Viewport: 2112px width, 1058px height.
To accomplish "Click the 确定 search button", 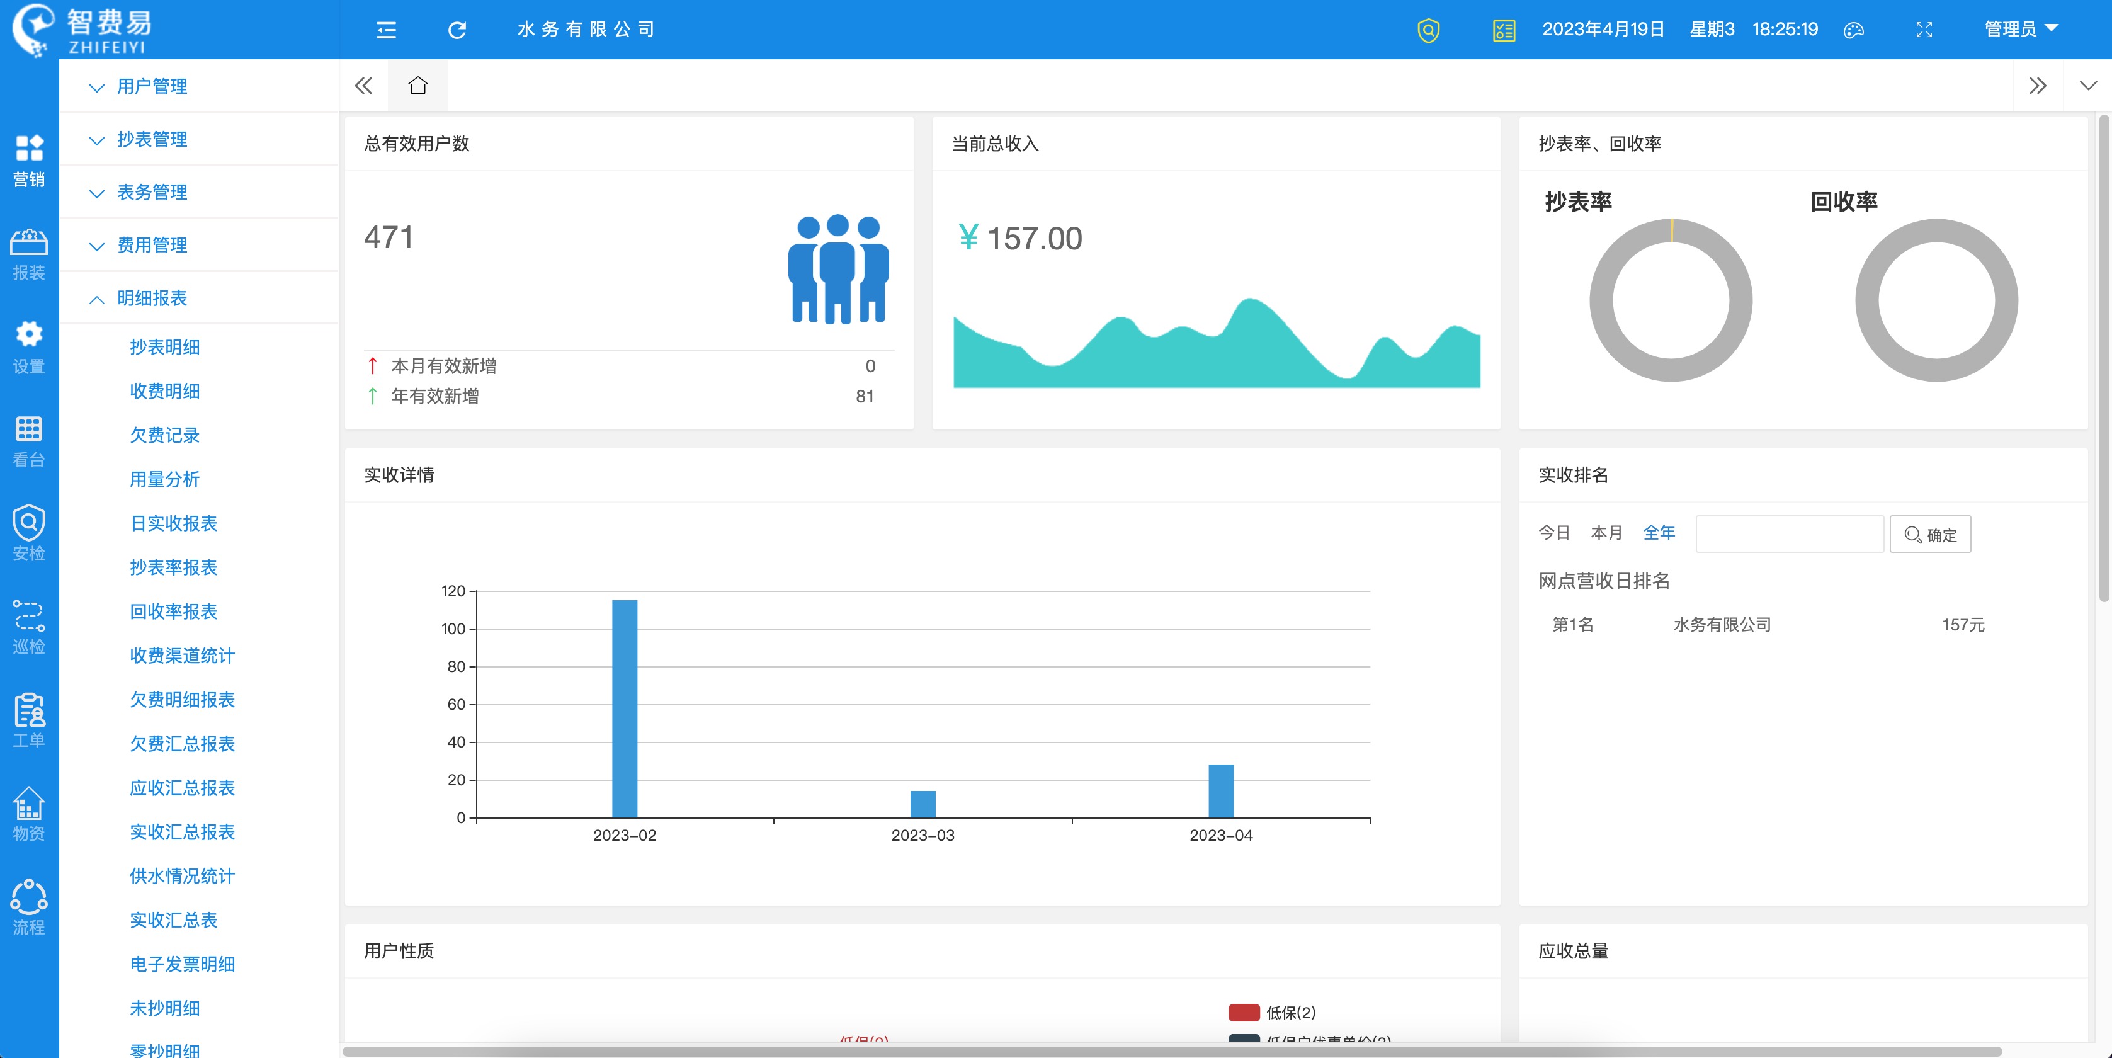I will pos(1930,535).
